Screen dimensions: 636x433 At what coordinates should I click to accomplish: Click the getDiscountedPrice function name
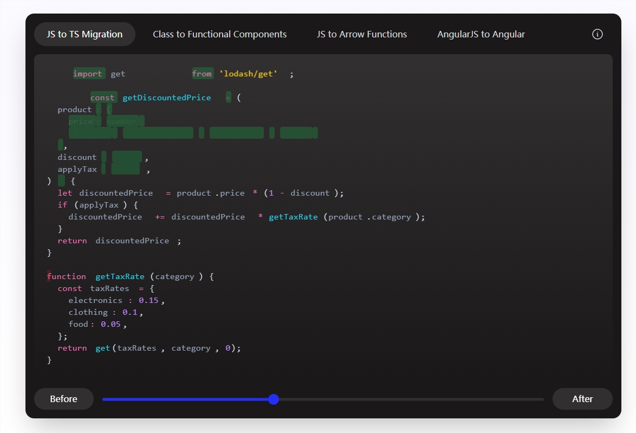167,98
